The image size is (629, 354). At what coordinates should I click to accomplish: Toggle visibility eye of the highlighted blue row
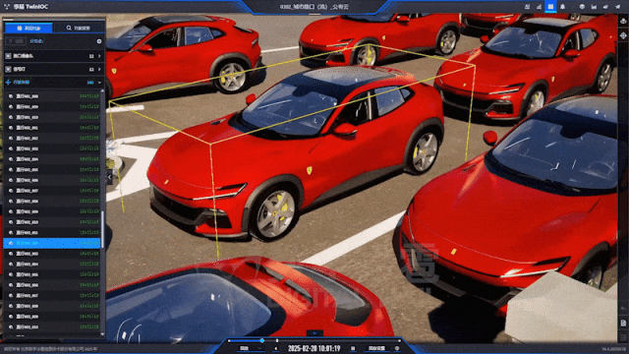tap(11, 243)
